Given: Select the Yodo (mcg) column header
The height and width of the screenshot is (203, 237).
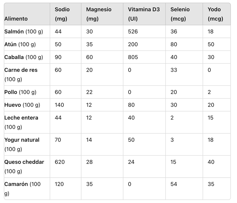Looking at the screenshot, I should coord(215,14).
